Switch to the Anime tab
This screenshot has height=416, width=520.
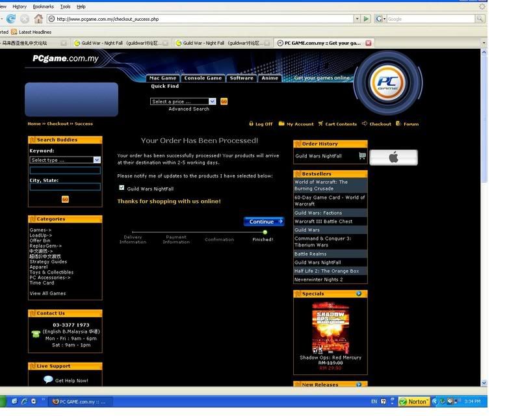tap(270, 78)
